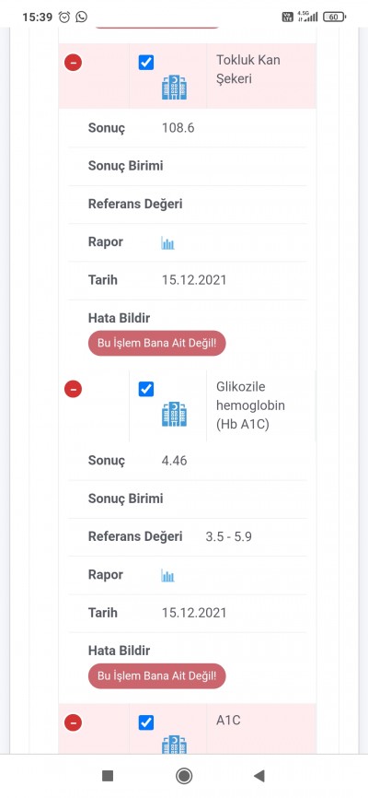This screenshot has height=798, width=368.
Task: Click hospital icon in Tokluk Kan Şekeri row
Action: pos(175,87)
